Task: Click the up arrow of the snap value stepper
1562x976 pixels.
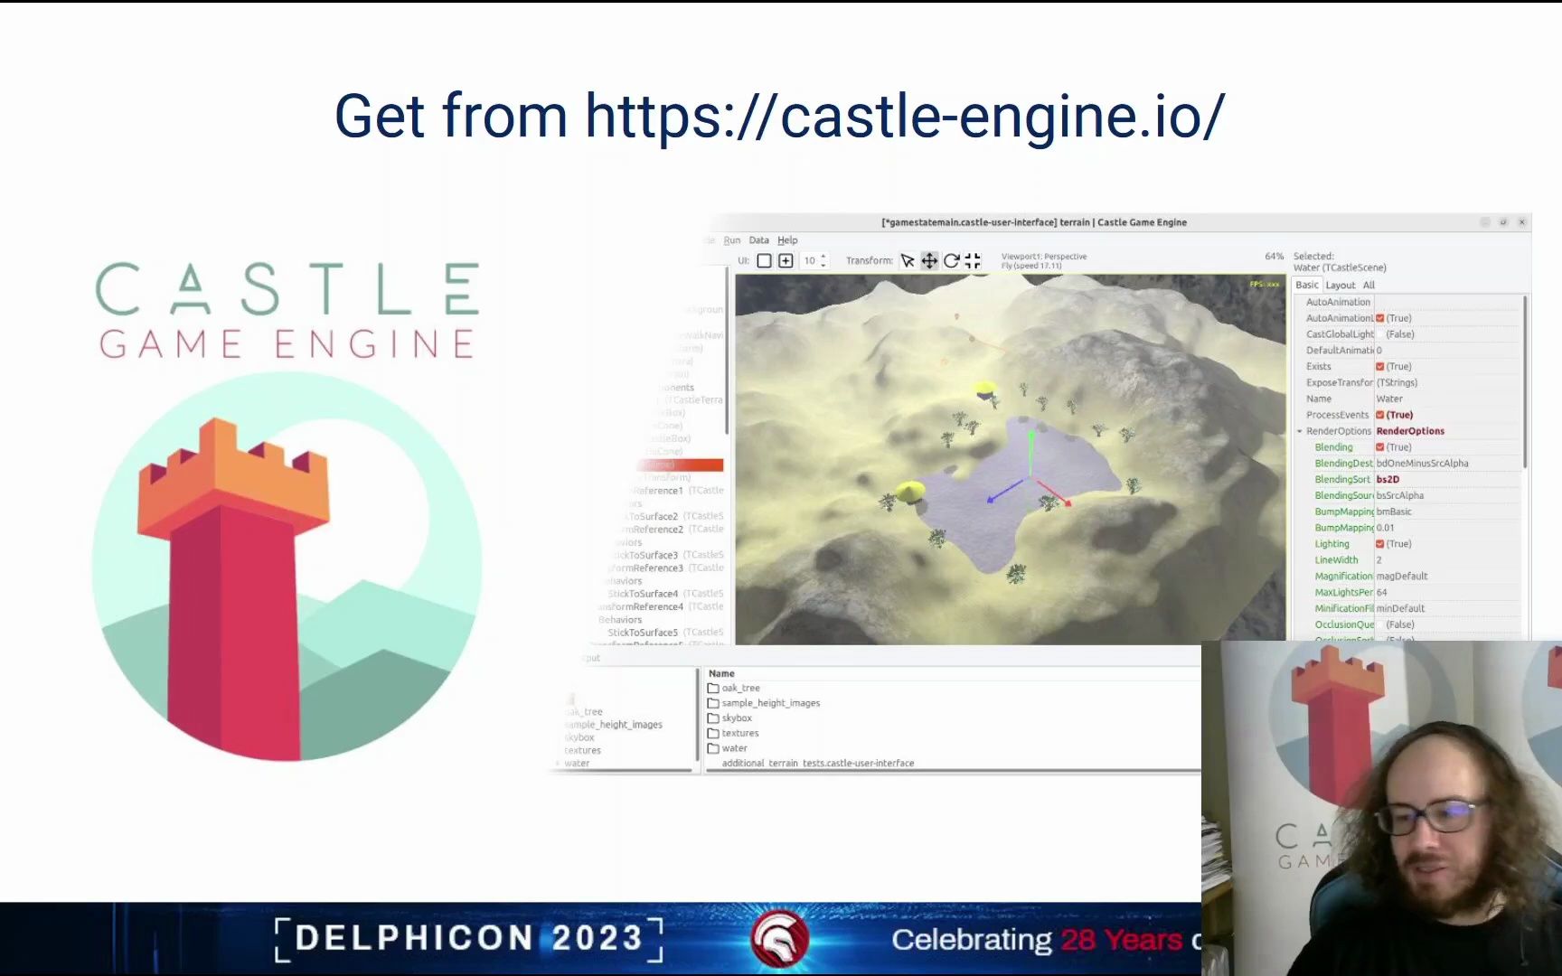Action: pos(823,257)
